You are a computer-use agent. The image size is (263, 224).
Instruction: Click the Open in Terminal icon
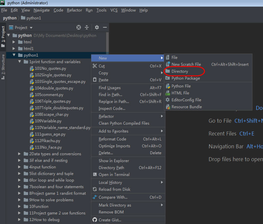[x=95, y=175]
